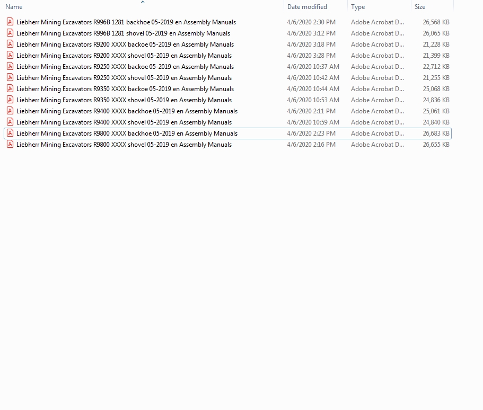Image resolution: width=483 pixels, height=410 pixels.
Task: Click PDF icon of R9350 XXXX shovel manual
Action: click(x=10, y=100)
